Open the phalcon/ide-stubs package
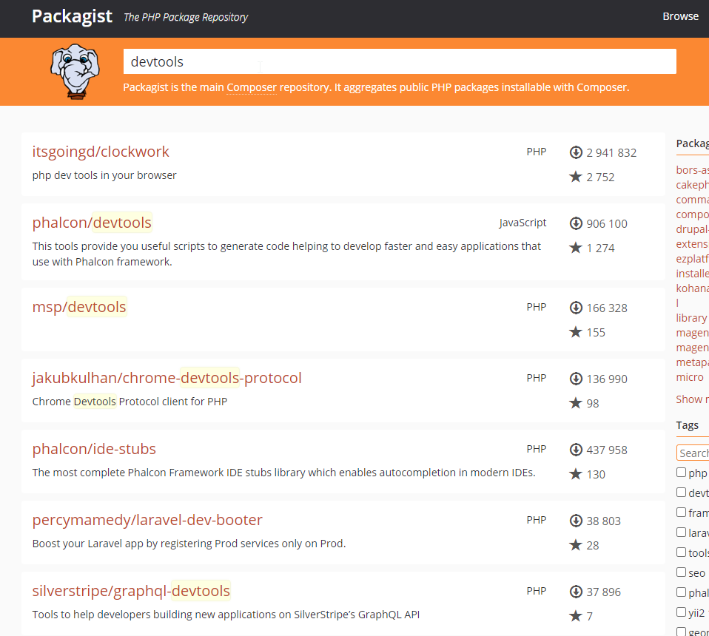 click(x=94, y=449)
